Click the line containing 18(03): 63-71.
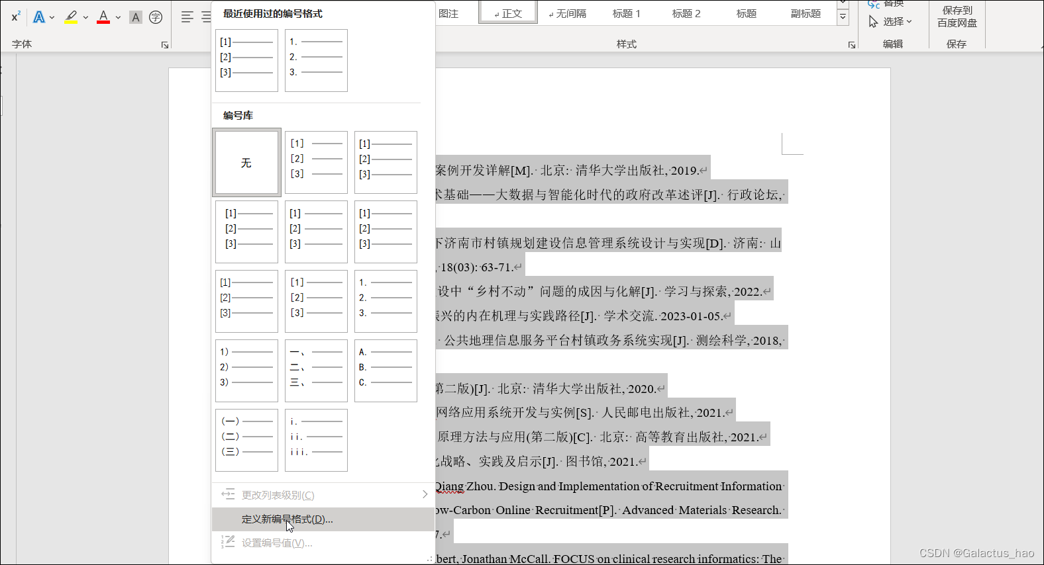1044x565 pixels. pyautogui.click(x=478, y=267)
